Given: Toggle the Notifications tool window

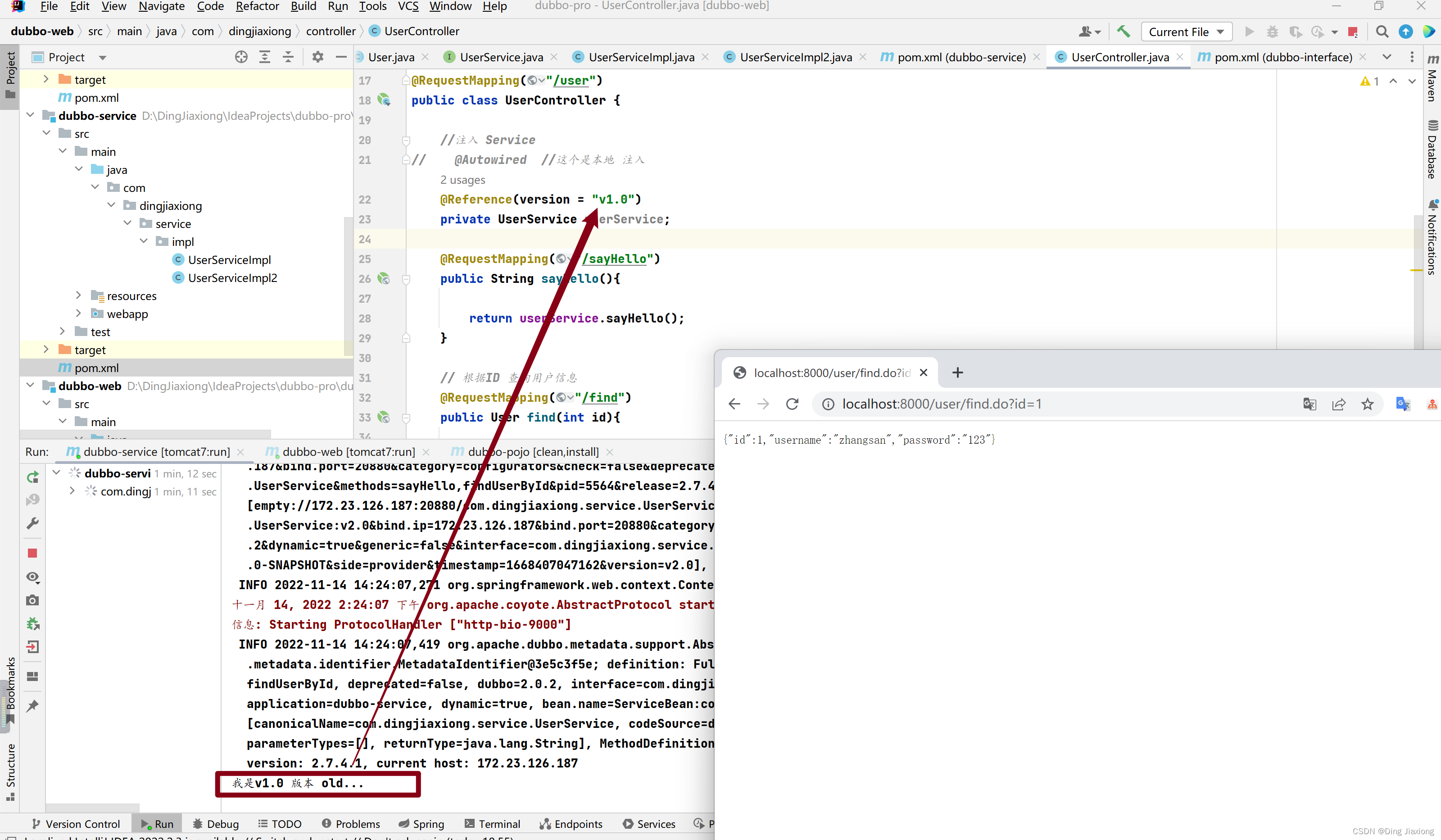Looking at the screenshot, I should tap(1432, 237).
